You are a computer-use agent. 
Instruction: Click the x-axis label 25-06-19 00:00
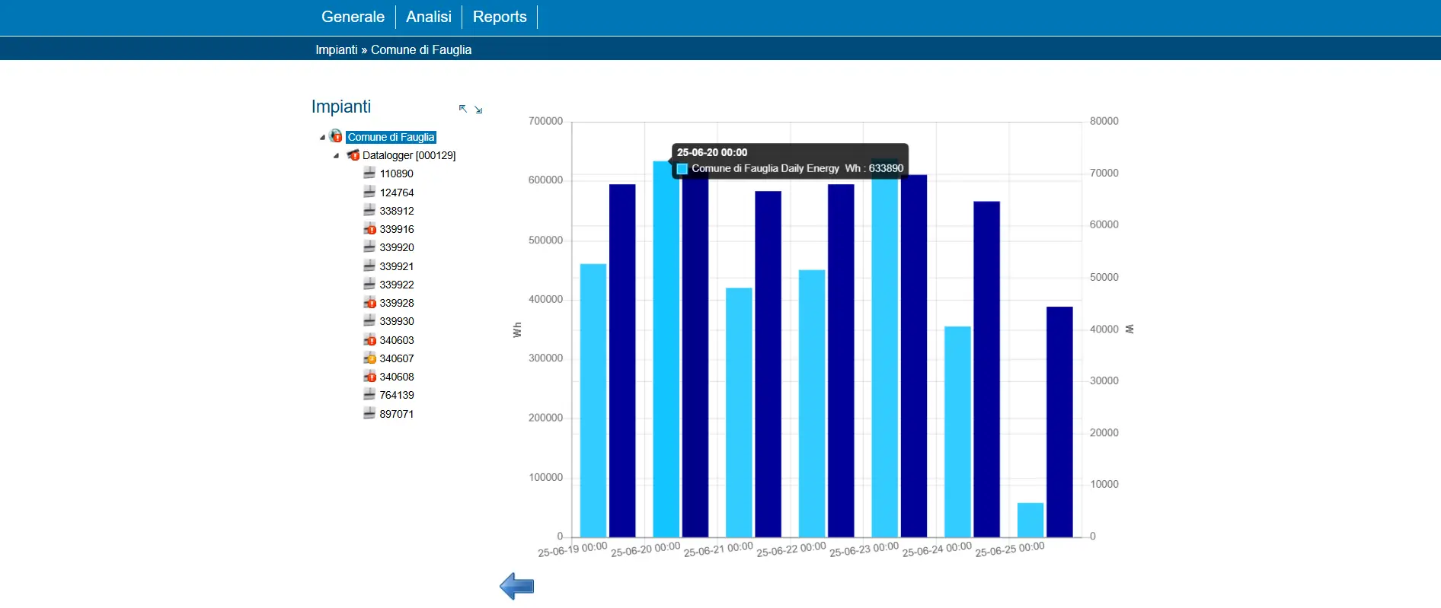pos(573,549)
